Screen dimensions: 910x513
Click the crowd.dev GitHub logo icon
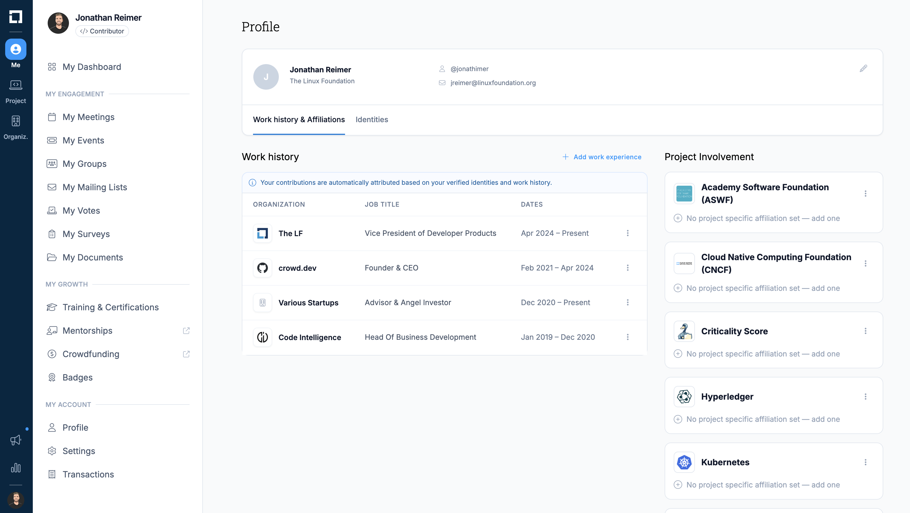(x=262, y=268)
